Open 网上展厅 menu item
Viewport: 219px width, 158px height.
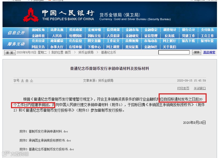point(169,41)
